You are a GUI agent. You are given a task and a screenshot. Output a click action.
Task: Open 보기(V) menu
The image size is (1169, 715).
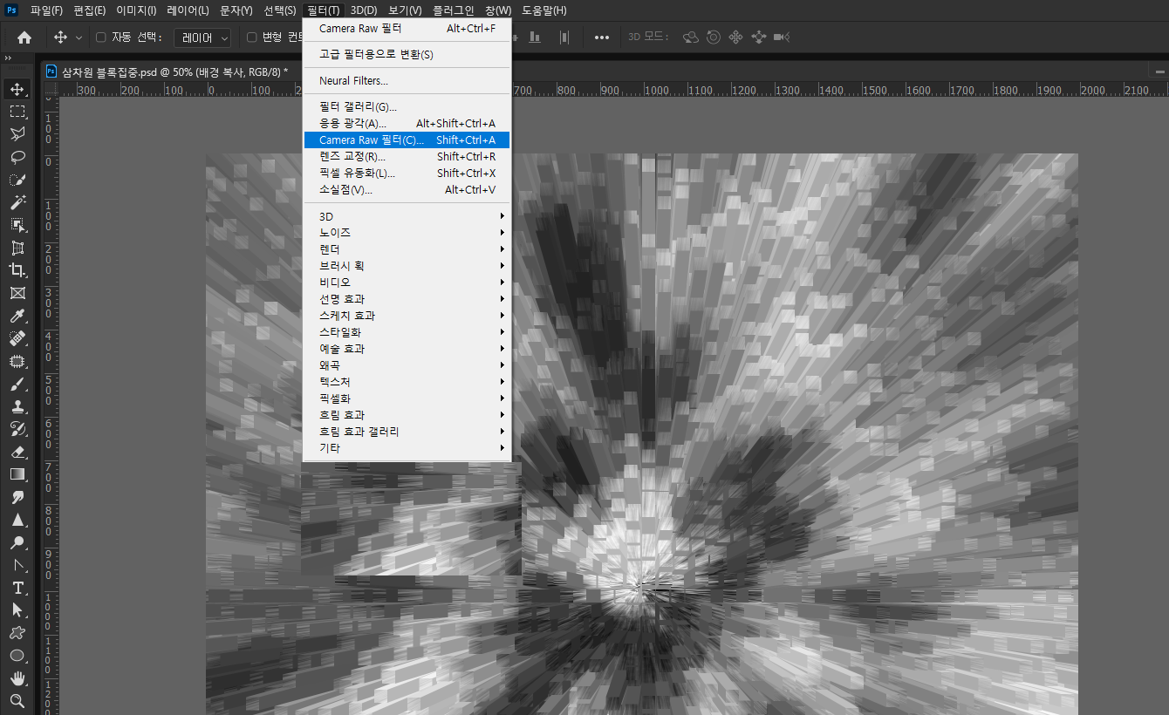pyautogui.click(x=405, y=10)
